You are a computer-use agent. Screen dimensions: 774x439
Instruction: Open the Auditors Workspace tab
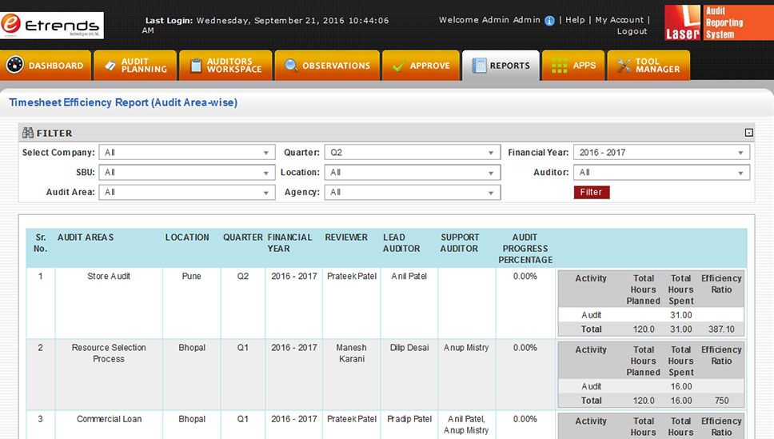click(225, 66)
